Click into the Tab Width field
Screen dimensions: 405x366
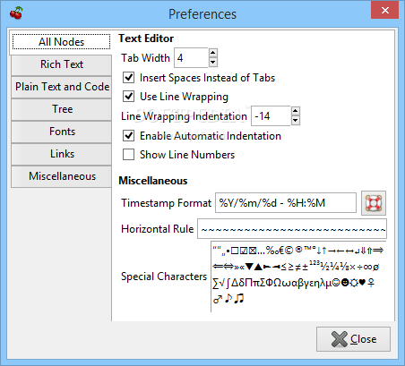pos(191,57)
